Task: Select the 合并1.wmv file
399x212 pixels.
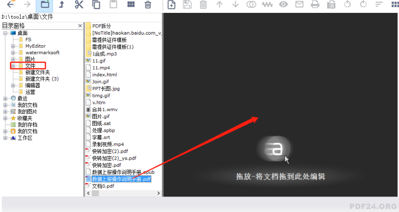Action: click(105, 110)
